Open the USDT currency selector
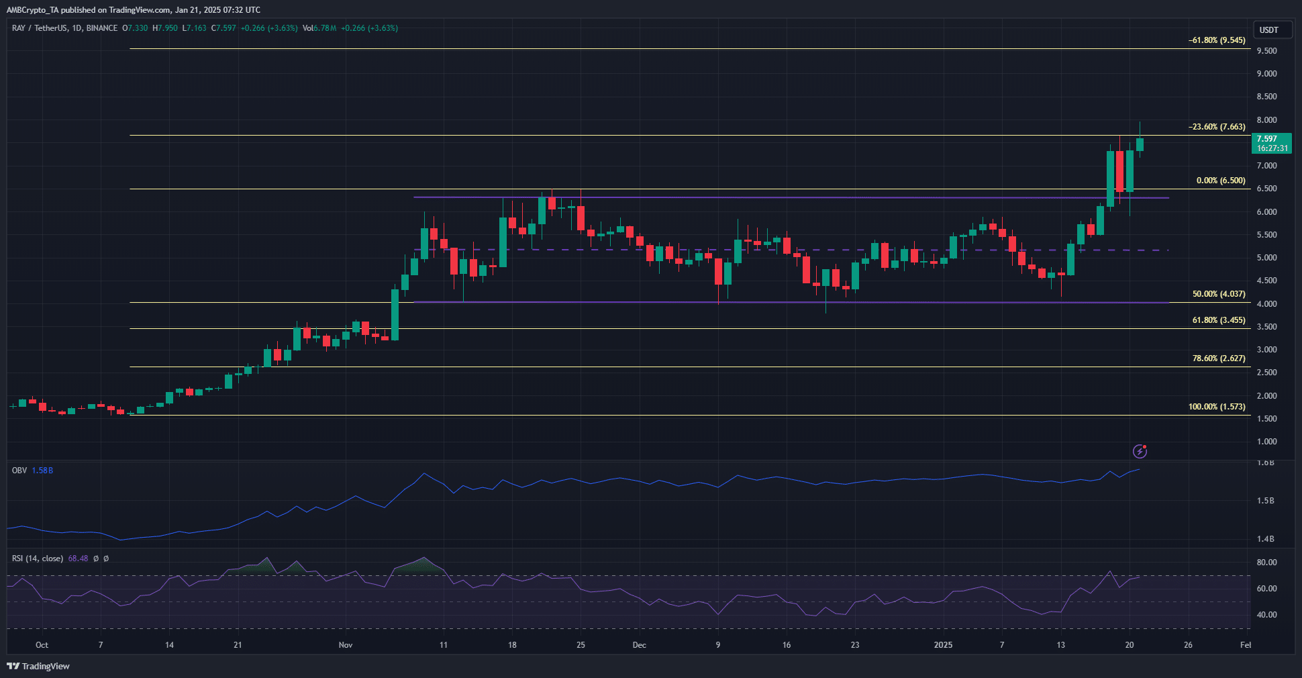Screen dimensions: 1302x678 coord(1268,30)
